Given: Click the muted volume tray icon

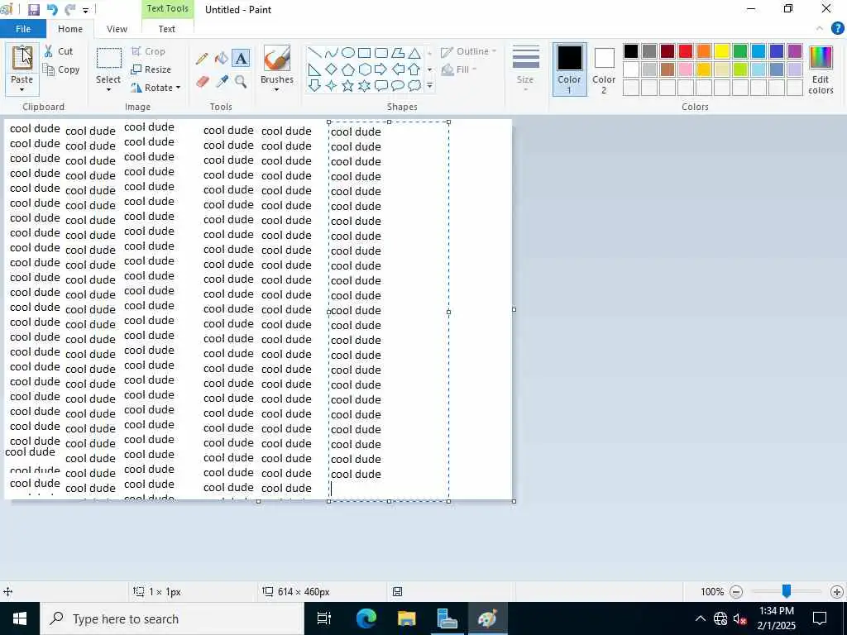Looking at the screenshot, I should (x=739, y=618).
